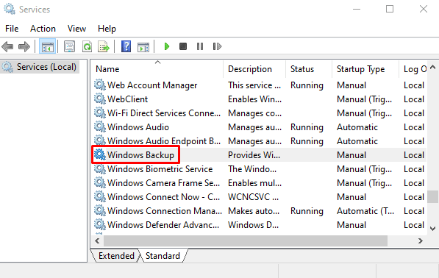Click gear icon beside Windows Audio Endpoint Builder
This screenshot has height=278, width=439.
[100, 140]
